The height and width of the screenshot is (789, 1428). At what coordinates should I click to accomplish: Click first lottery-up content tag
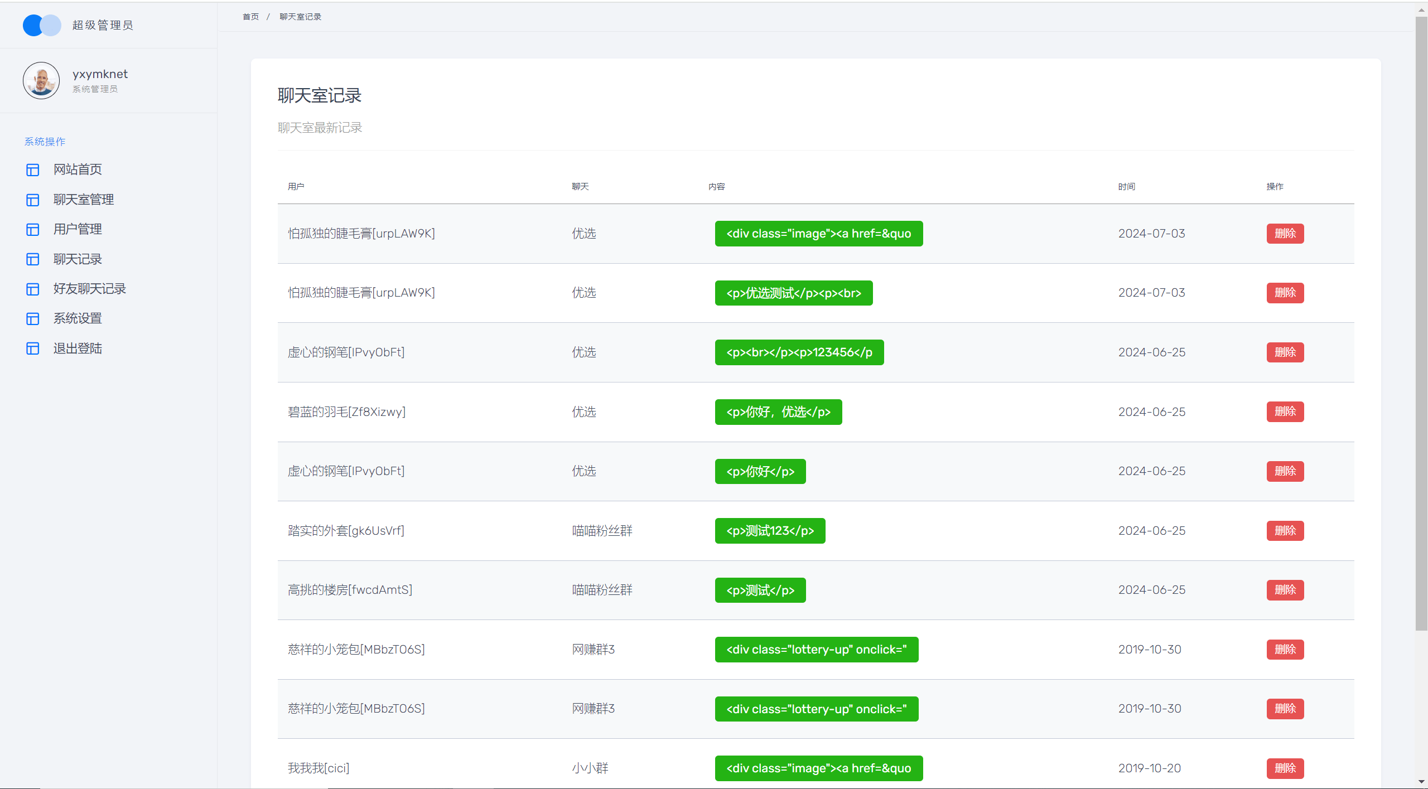click(x=817, y=650)
